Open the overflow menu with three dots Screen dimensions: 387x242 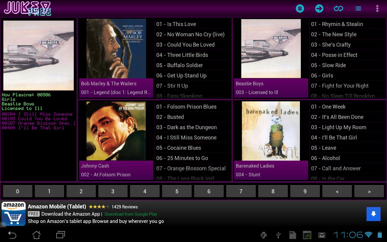(377, 8)
